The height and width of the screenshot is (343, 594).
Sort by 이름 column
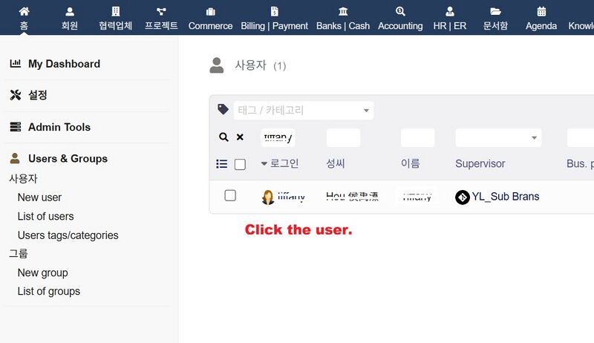[x=411, y=163]
